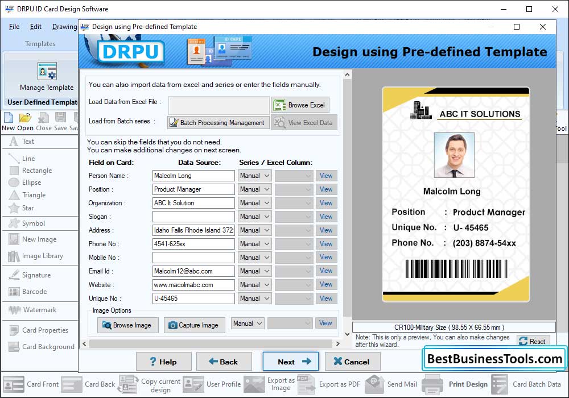Open Slogan data source dropdown
569x398 pixels.
[x=254, y=217]
